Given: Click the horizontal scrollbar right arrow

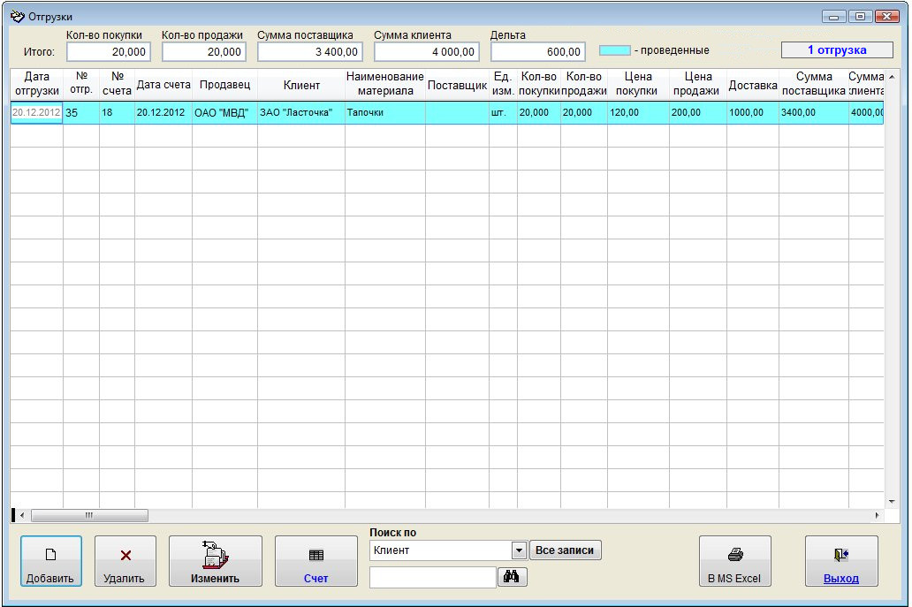Looking at the screenshot, I should [x=877, y=515].
